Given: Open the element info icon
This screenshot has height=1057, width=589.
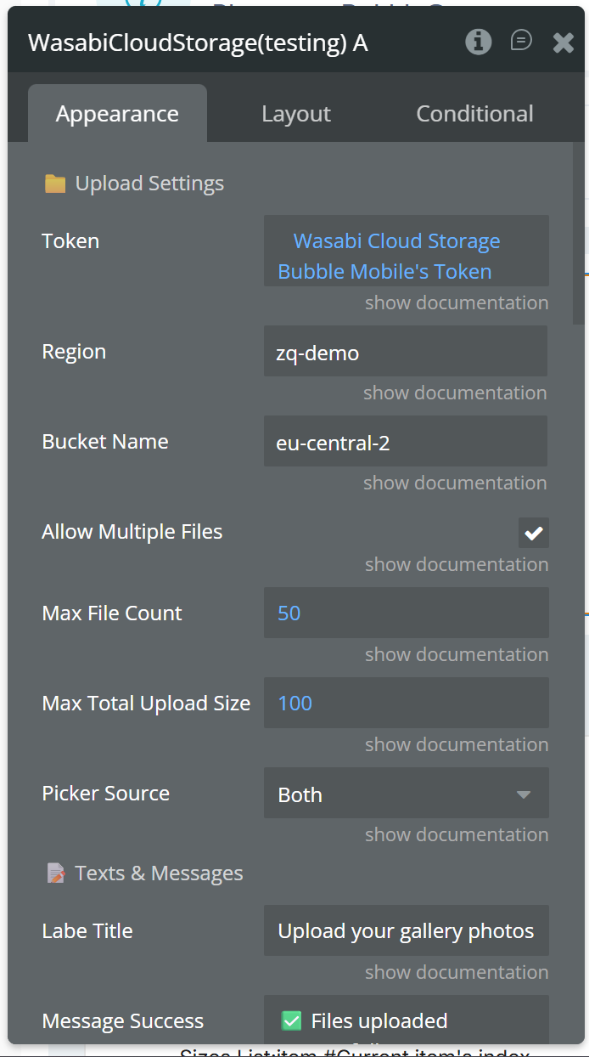Looking at the screenshot, I should coord(479,42).
